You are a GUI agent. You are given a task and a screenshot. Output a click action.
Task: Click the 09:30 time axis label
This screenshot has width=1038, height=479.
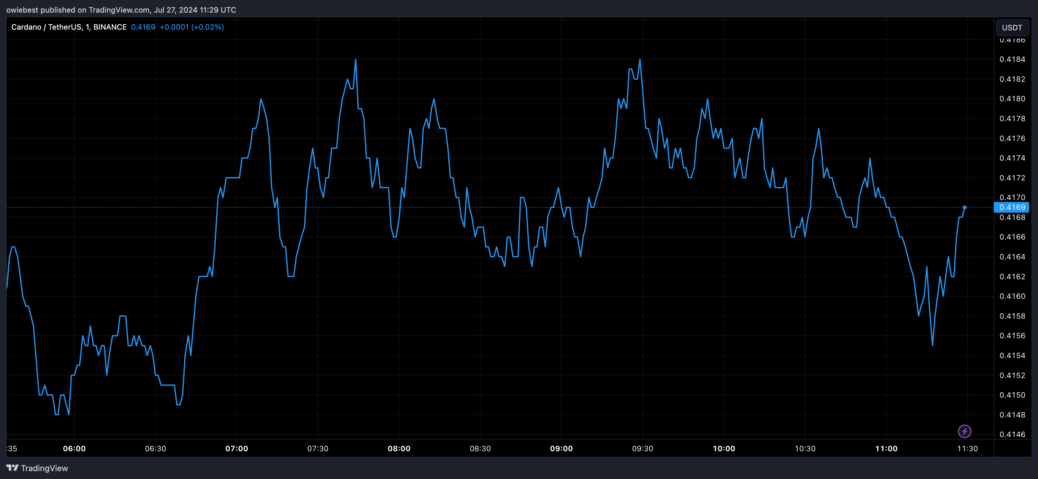pyautogui.click(x=643, y=448)
